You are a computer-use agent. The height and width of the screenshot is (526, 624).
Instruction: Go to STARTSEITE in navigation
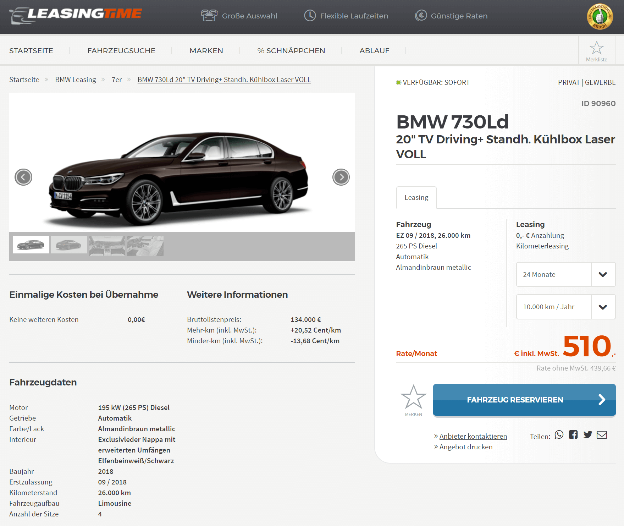coord(31,51)
